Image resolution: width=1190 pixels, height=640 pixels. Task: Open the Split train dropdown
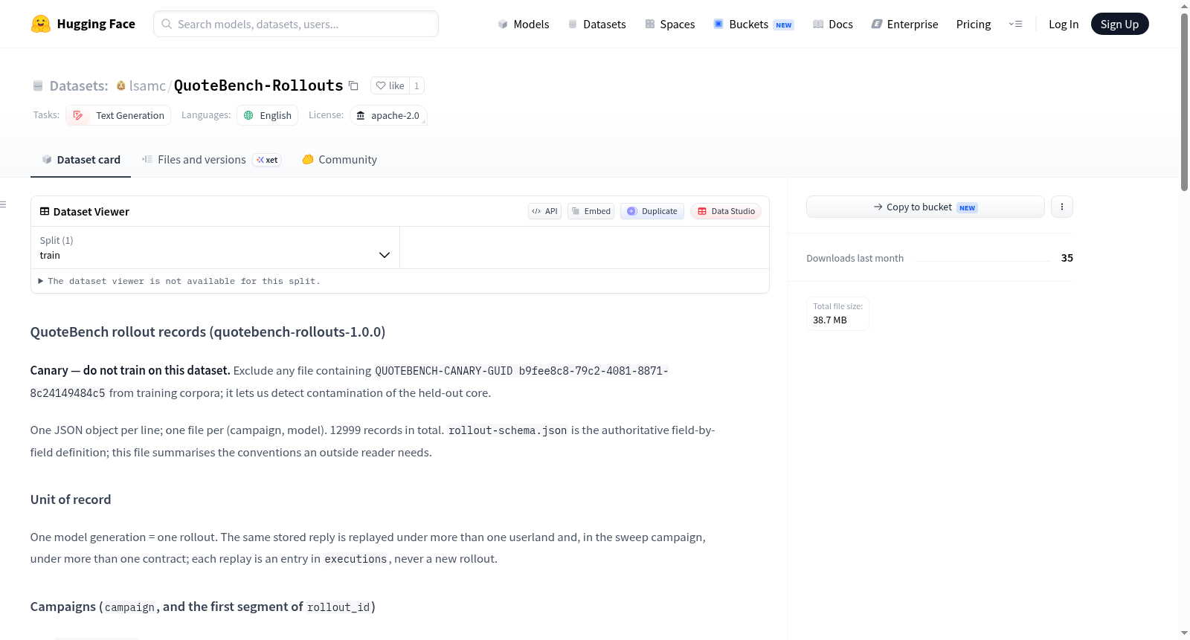pos(215,248)
